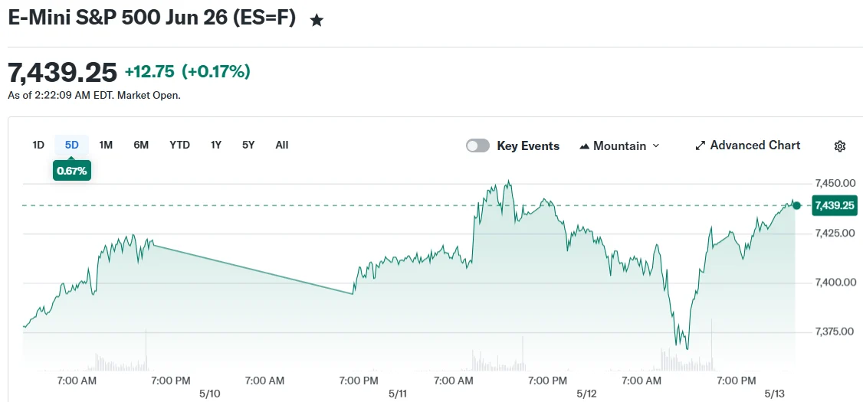Show the 5Y range

pos(248,145)
